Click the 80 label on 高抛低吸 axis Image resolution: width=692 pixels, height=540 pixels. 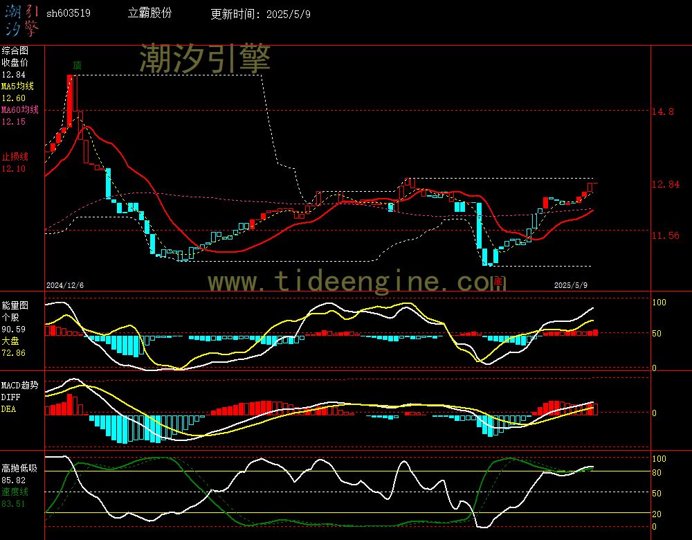657,472
